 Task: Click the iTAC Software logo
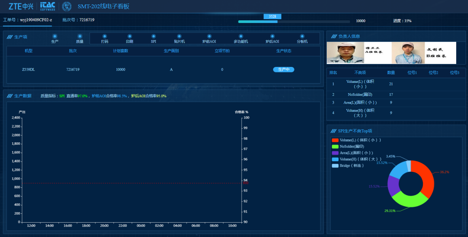48,6
